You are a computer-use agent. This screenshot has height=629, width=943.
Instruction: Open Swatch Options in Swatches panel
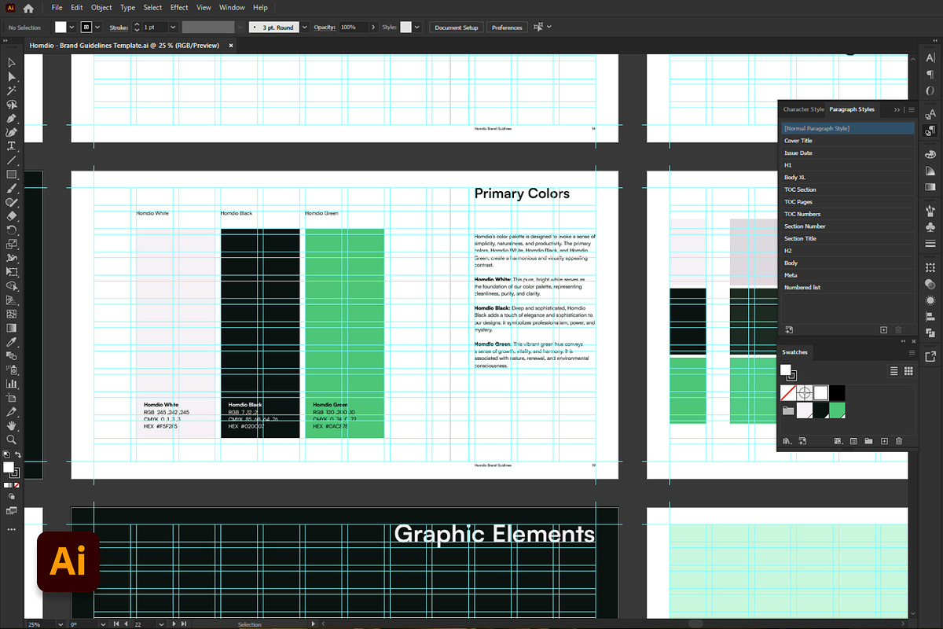click(853, 441)
